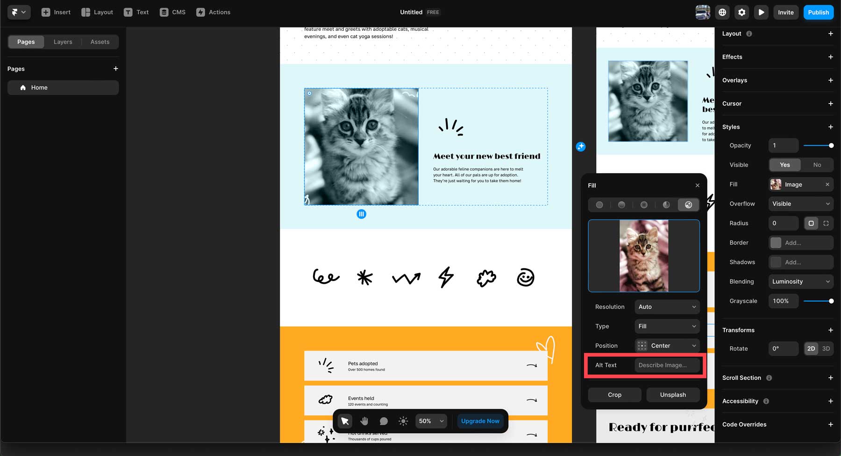Set element visibility to No
Screen dimensions: 841x456
click(x=817, y=165)
